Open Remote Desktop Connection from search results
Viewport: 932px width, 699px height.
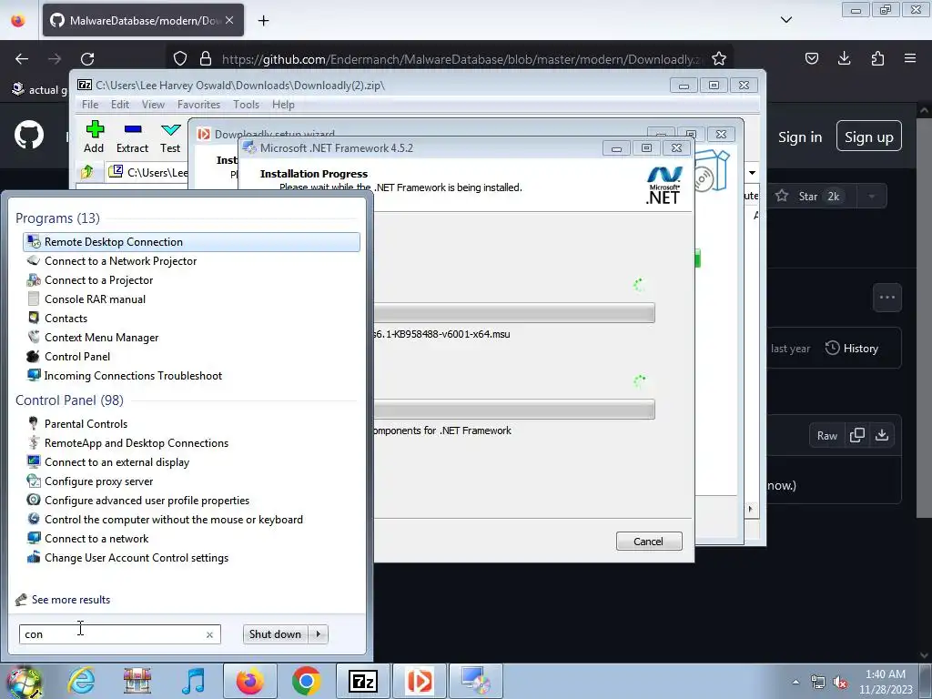click(x=191, y=242)
